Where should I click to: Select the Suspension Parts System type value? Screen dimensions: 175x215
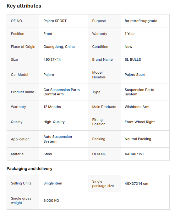139,92
